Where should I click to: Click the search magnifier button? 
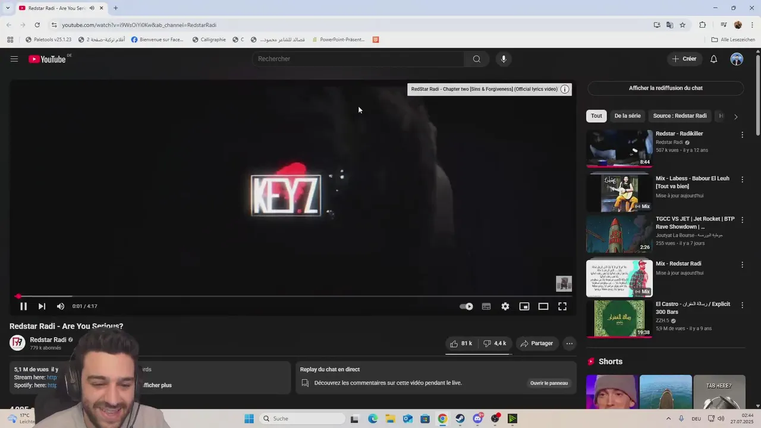[x=476, y=59]
